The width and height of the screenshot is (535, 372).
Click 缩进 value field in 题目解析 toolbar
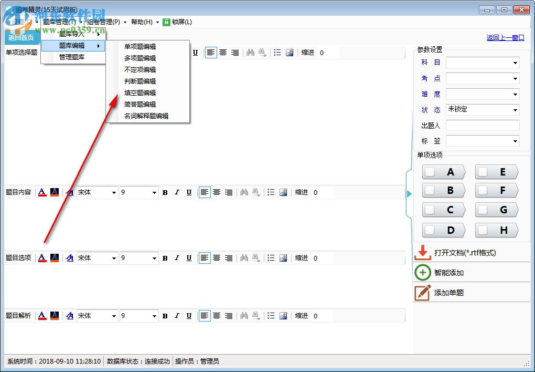[x=323, y=316]
